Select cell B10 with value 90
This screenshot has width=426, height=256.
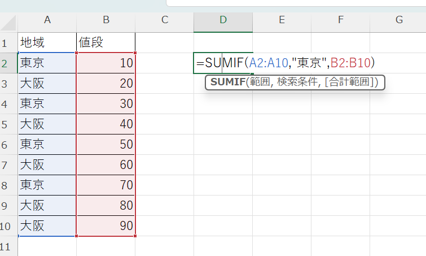coord(106,226)
